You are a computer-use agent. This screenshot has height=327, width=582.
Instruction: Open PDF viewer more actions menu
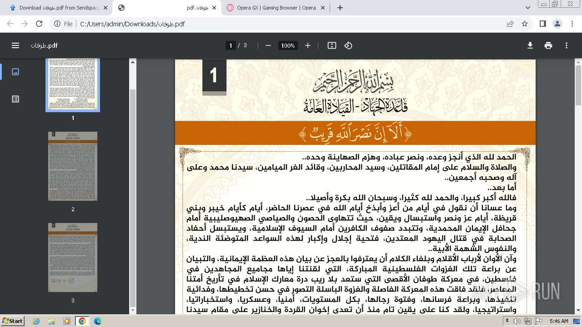point(567,45)
